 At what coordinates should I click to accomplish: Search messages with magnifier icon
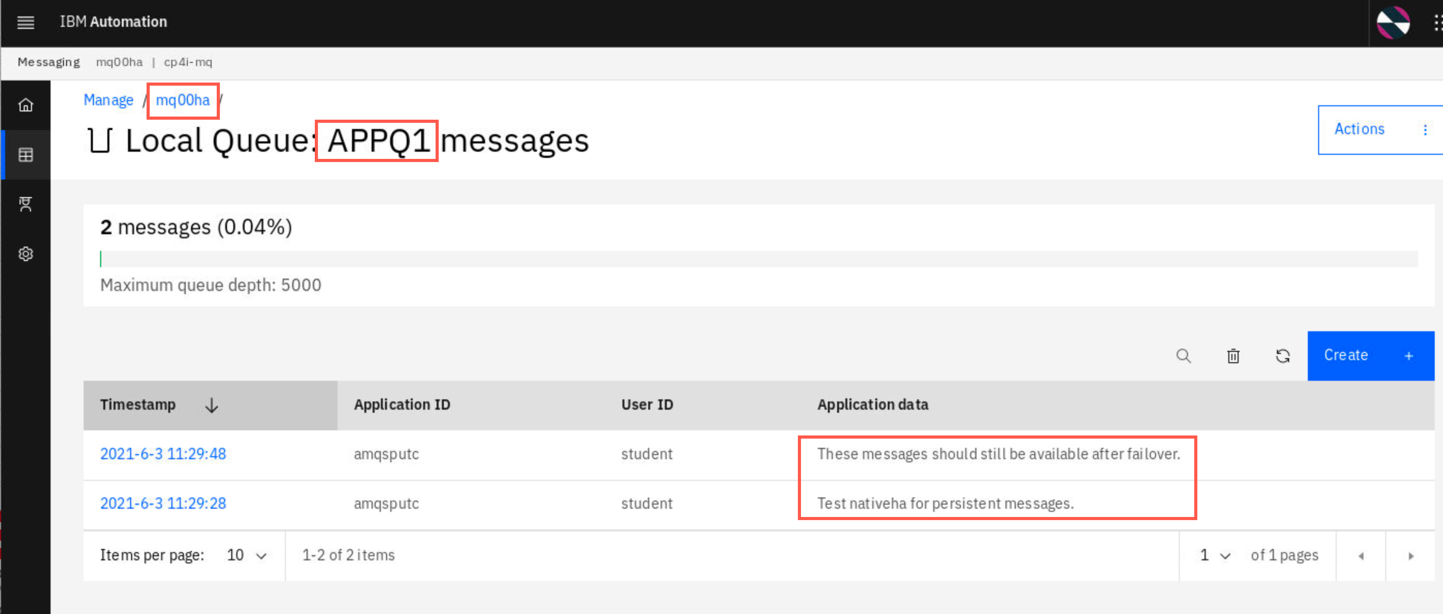(x=1183, y=356)
